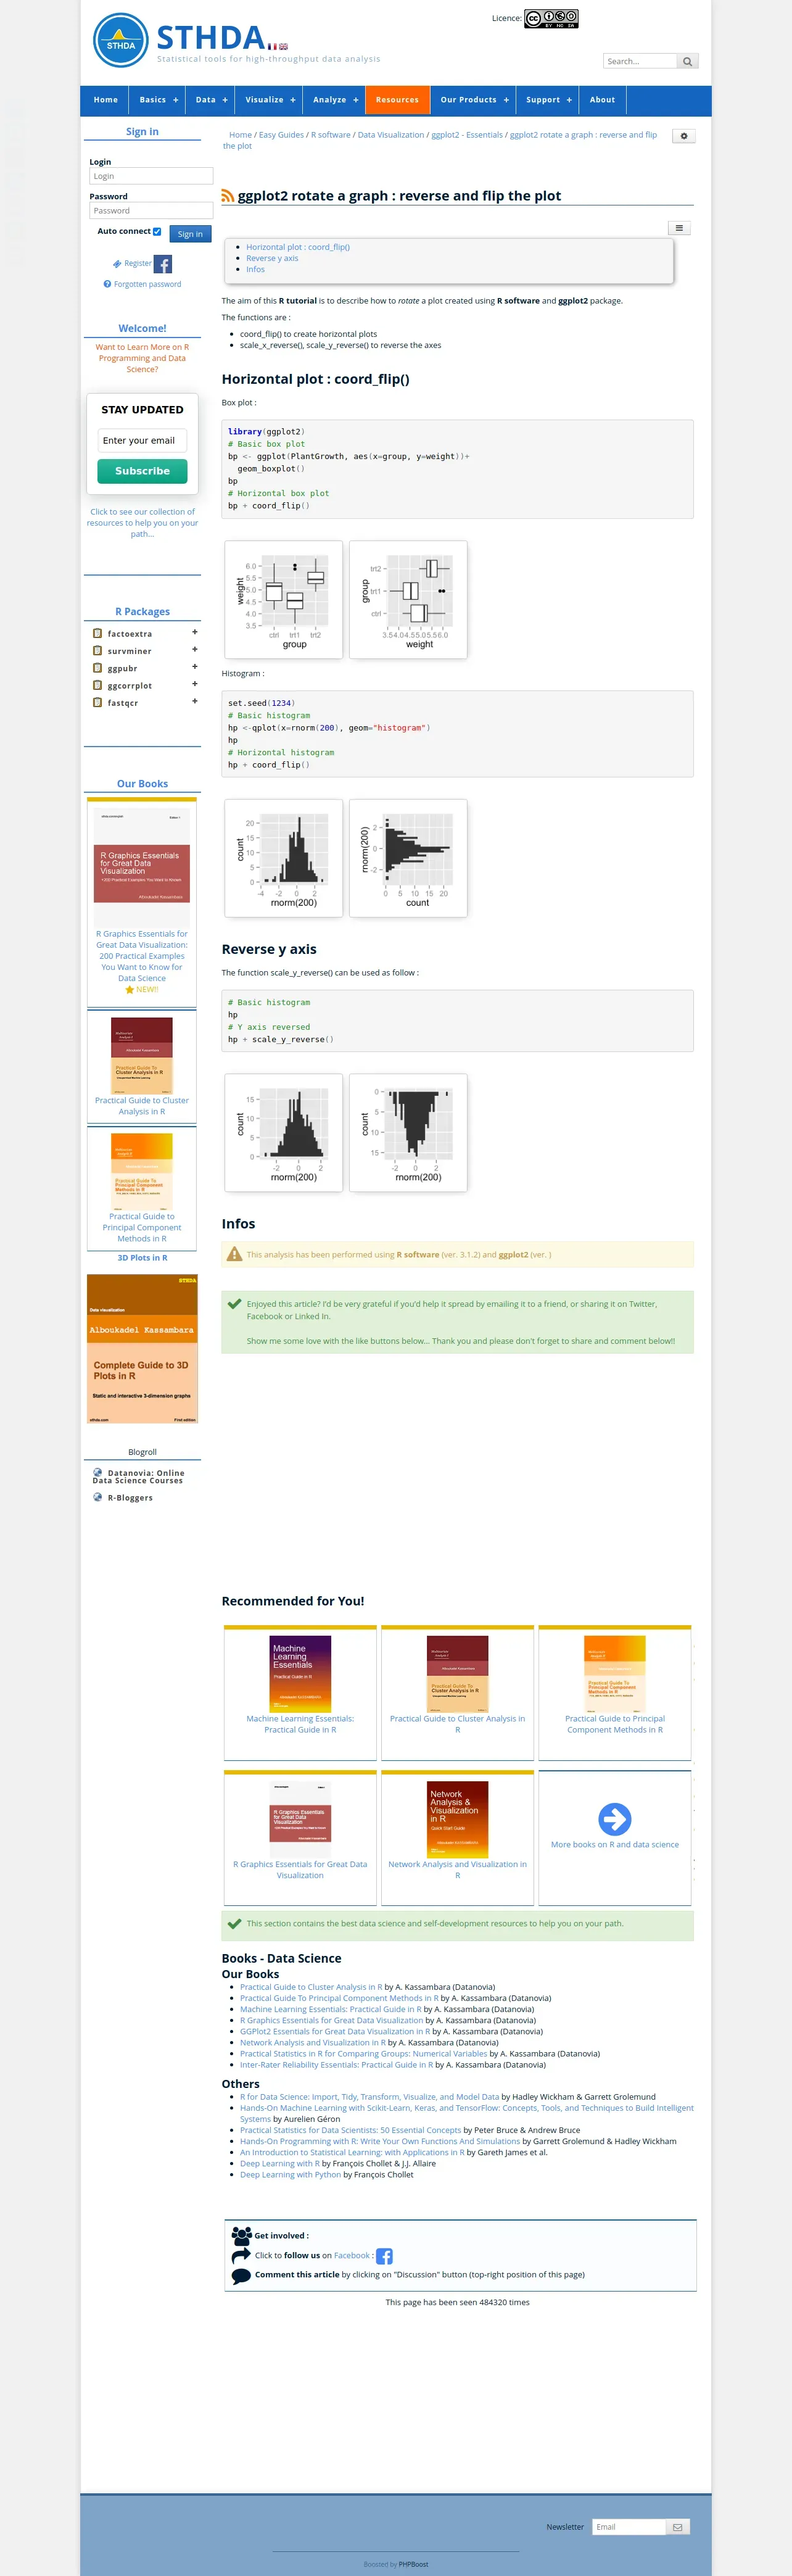Screen dimensions: 792x2576
Task: Go to the Home menu item
Action: tap(106, 100)
